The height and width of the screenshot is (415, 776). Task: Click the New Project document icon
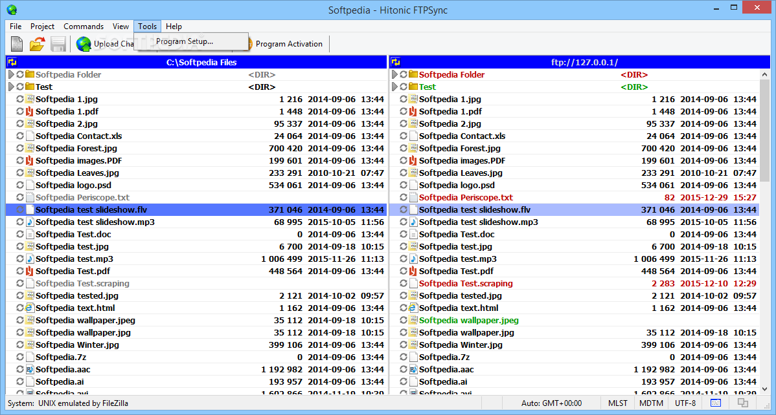[17, 44]
